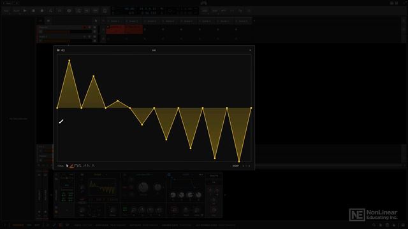Click the last of four filter knobs

[x=198, y=195]
